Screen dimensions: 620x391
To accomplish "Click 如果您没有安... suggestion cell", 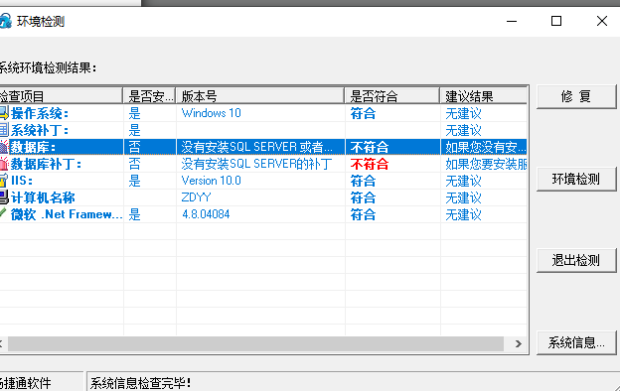I will coord(486,147).
